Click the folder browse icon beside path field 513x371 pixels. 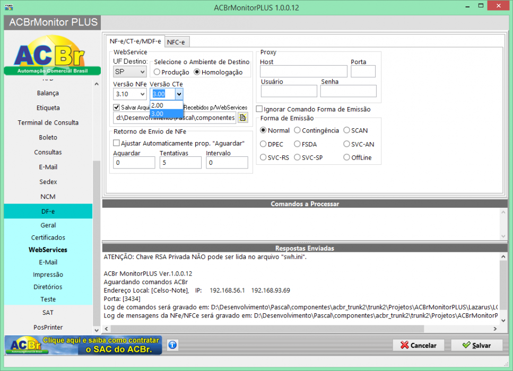pyautogui.click(x=242, y=117)
